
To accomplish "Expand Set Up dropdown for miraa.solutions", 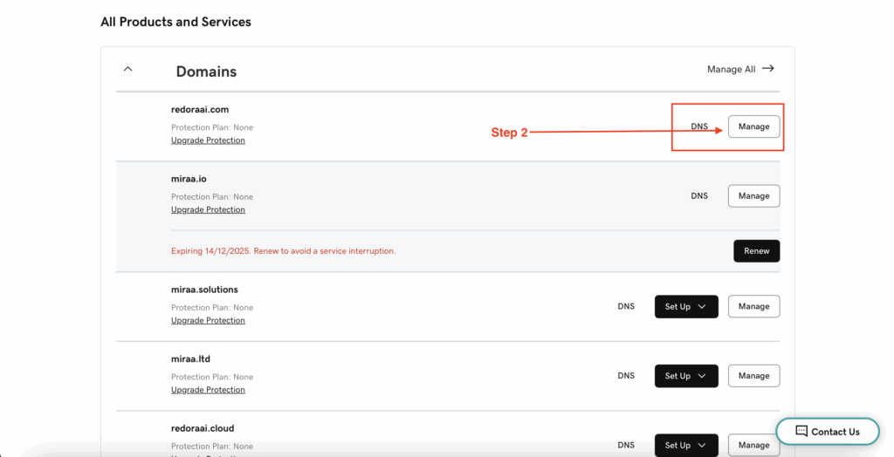I will (686, 307).
